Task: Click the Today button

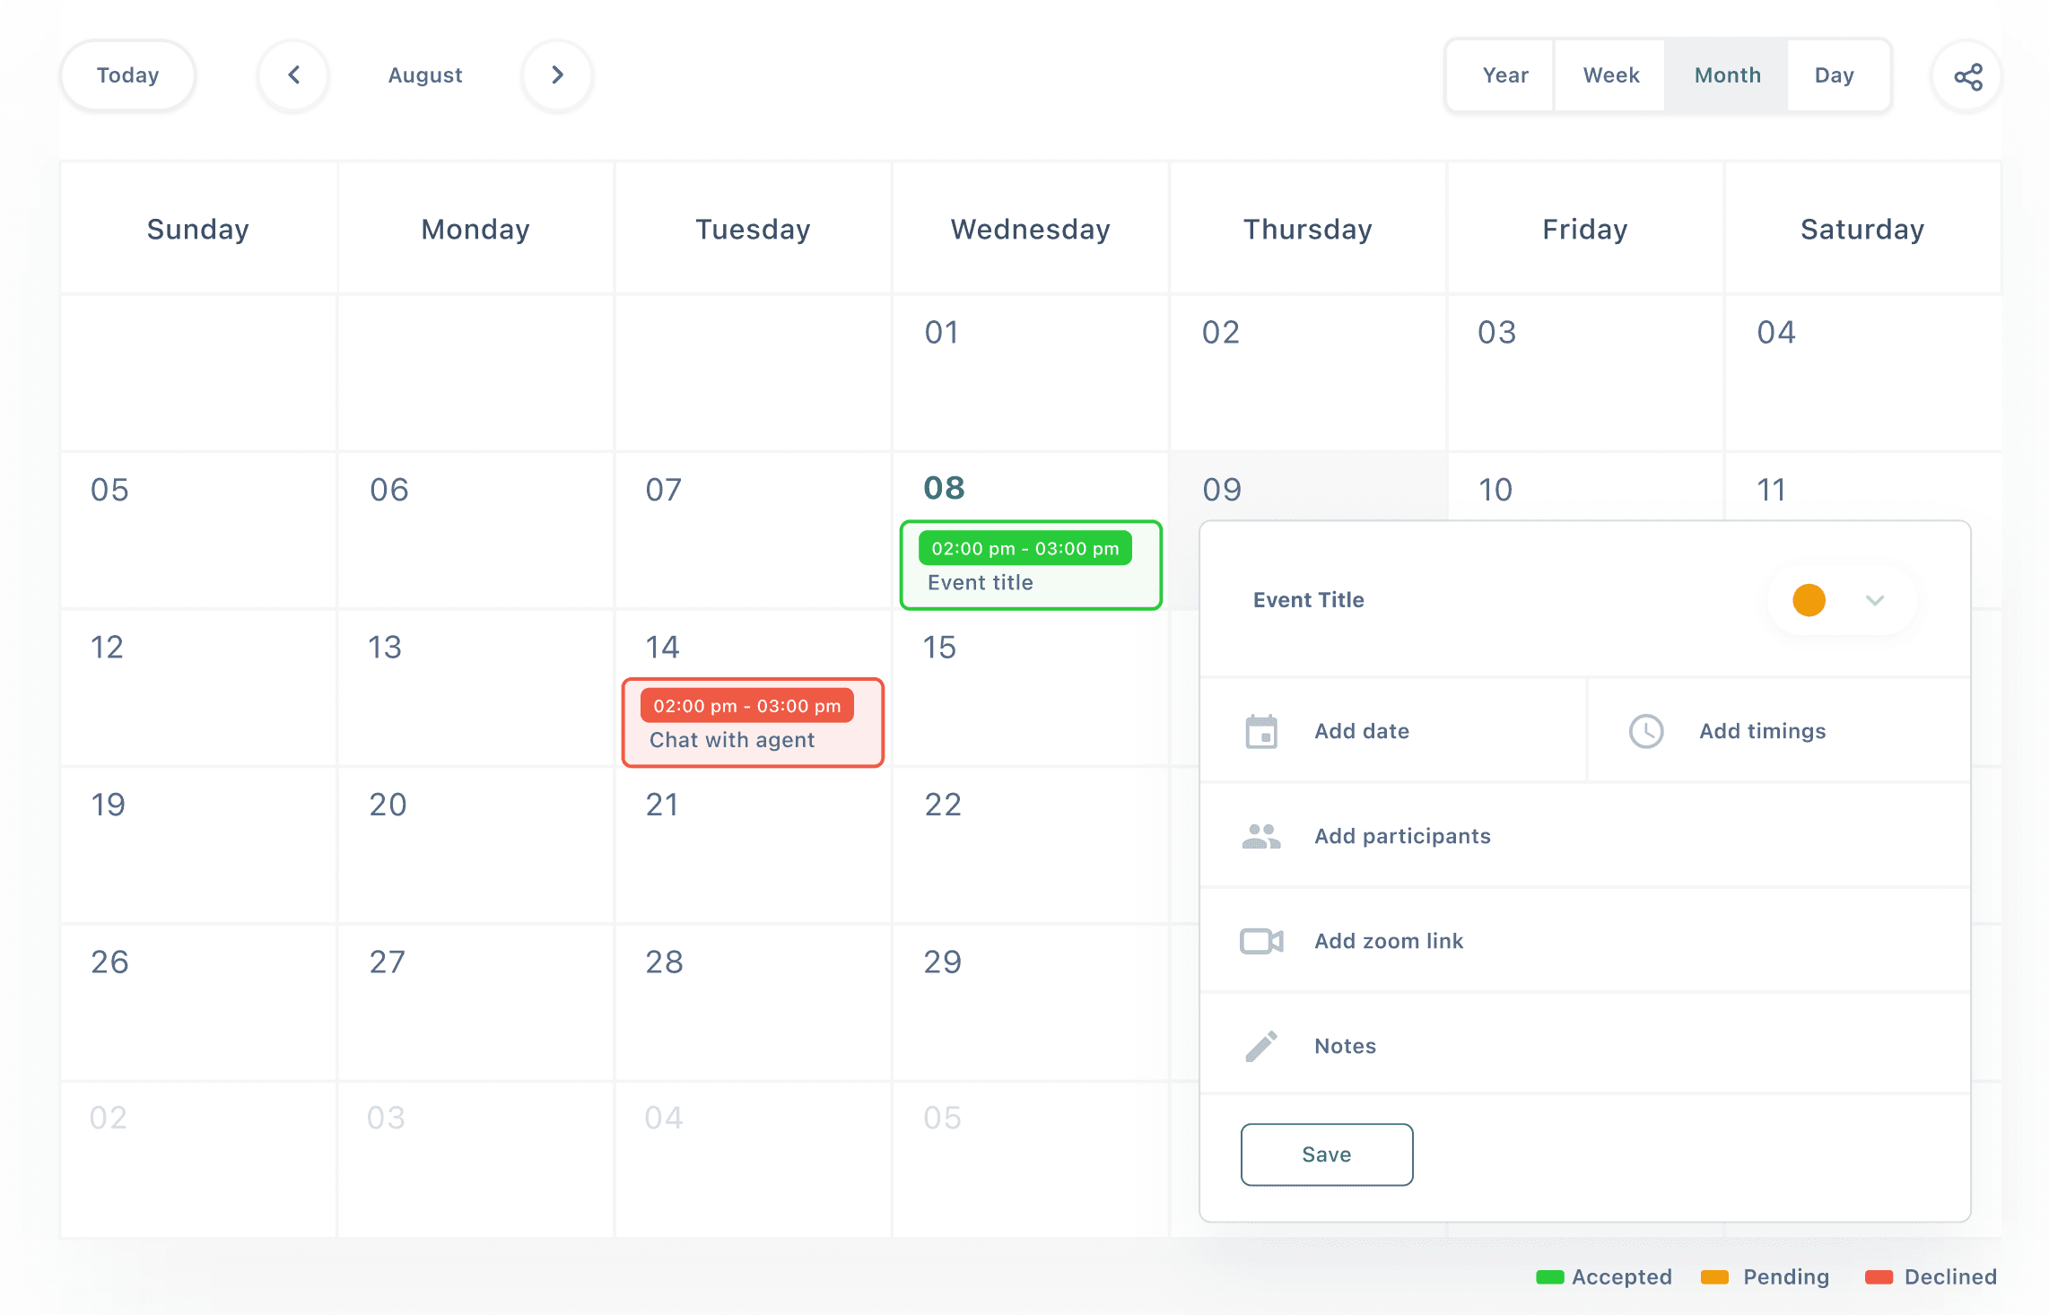Action: coord(126,75)
